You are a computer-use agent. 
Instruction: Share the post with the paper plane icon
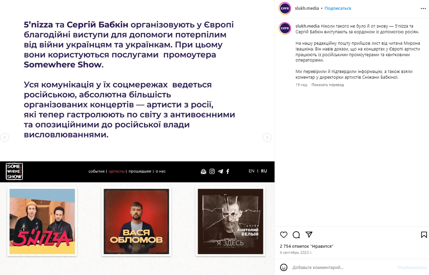coord(309,234)
